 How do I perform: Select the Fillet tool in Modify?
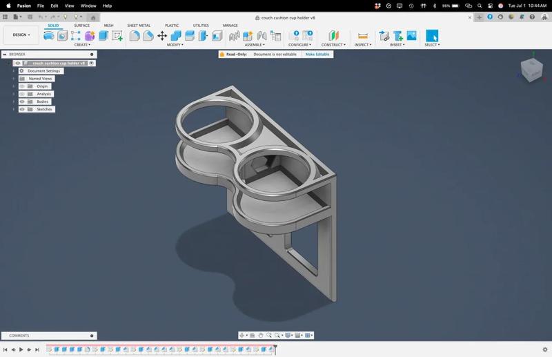[135, 35]
